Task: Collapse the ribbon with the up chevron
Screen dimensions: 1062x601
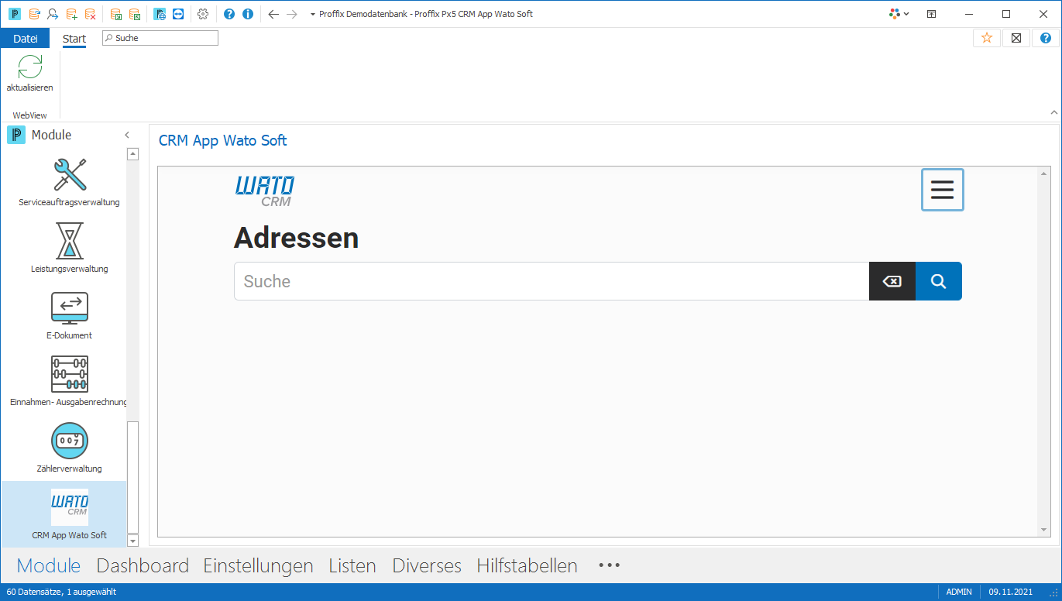Action: pyautogui.click(x=1053, y=113)
